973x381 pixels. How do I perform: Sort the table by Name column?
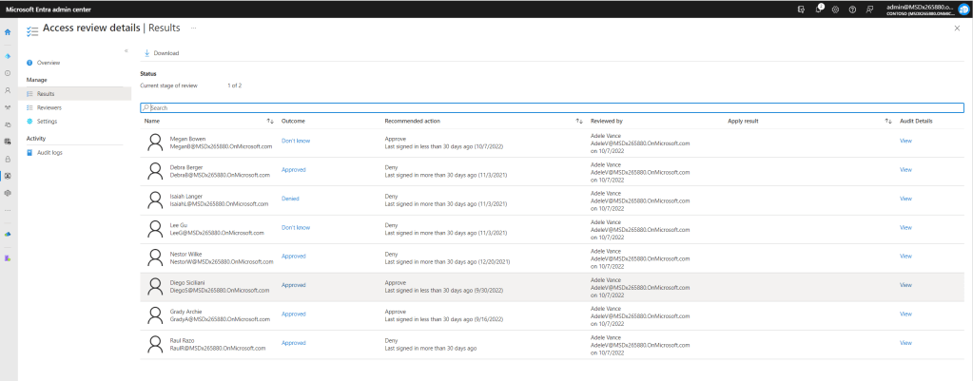pos(270,122)
